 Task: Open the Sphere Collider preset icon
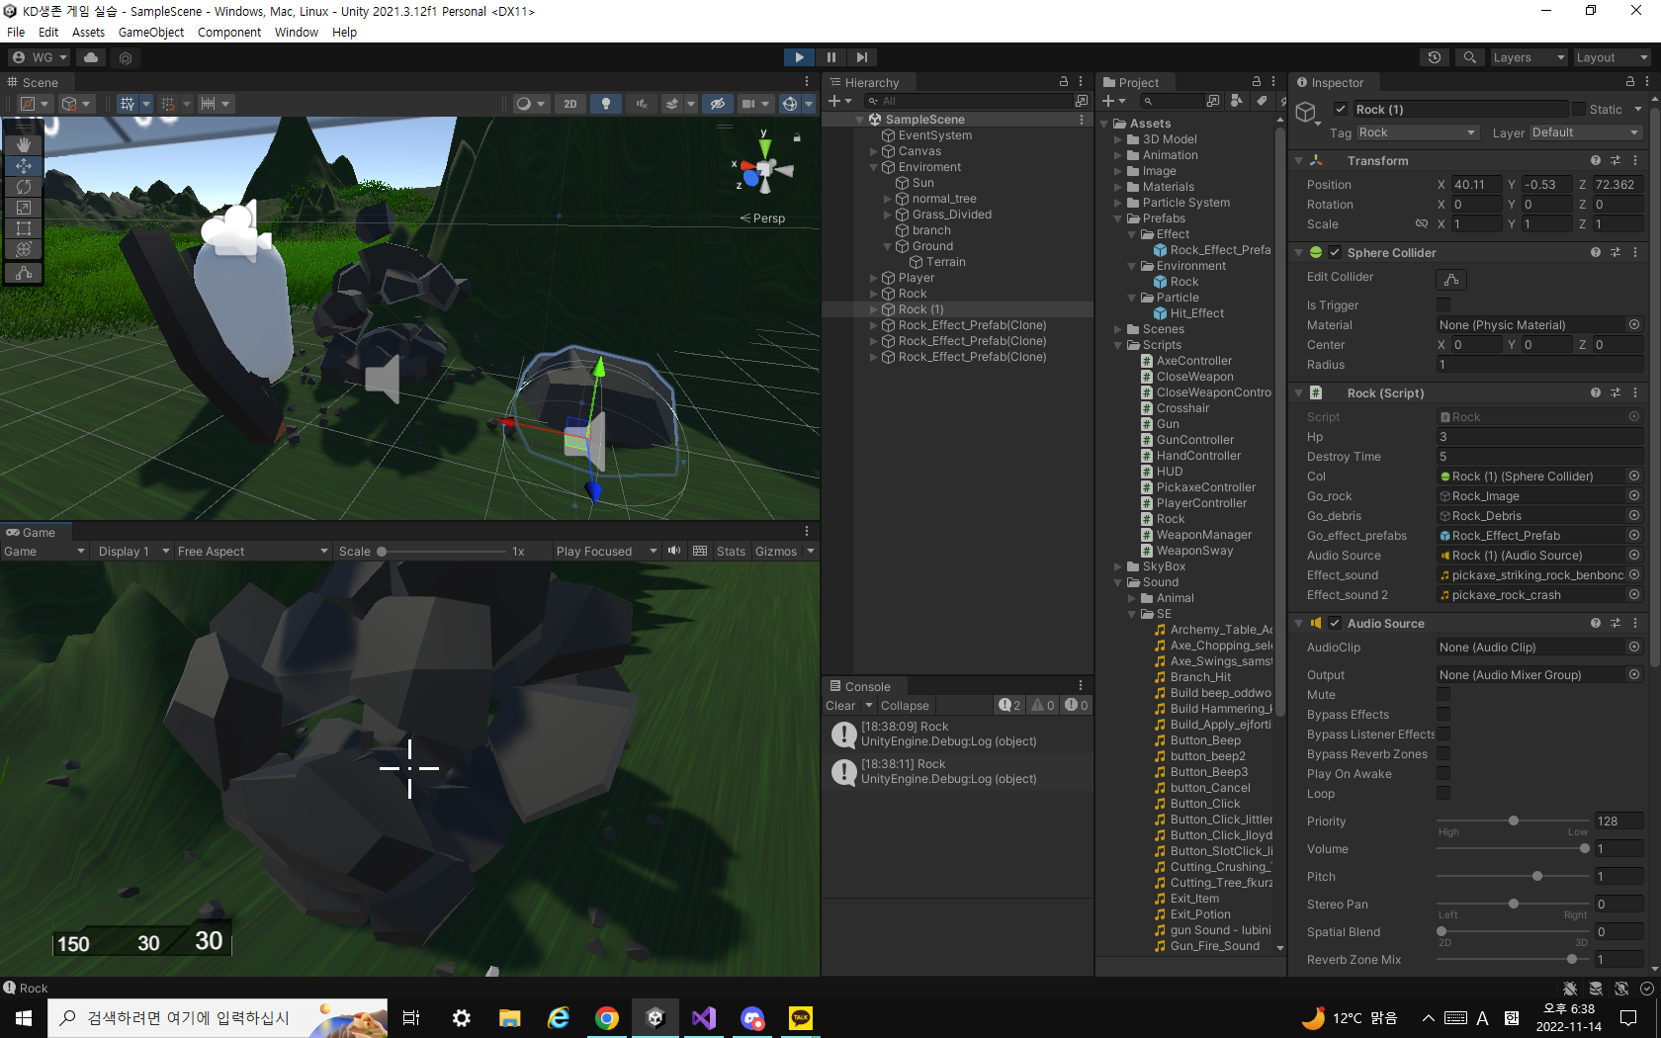(1616, 252)
